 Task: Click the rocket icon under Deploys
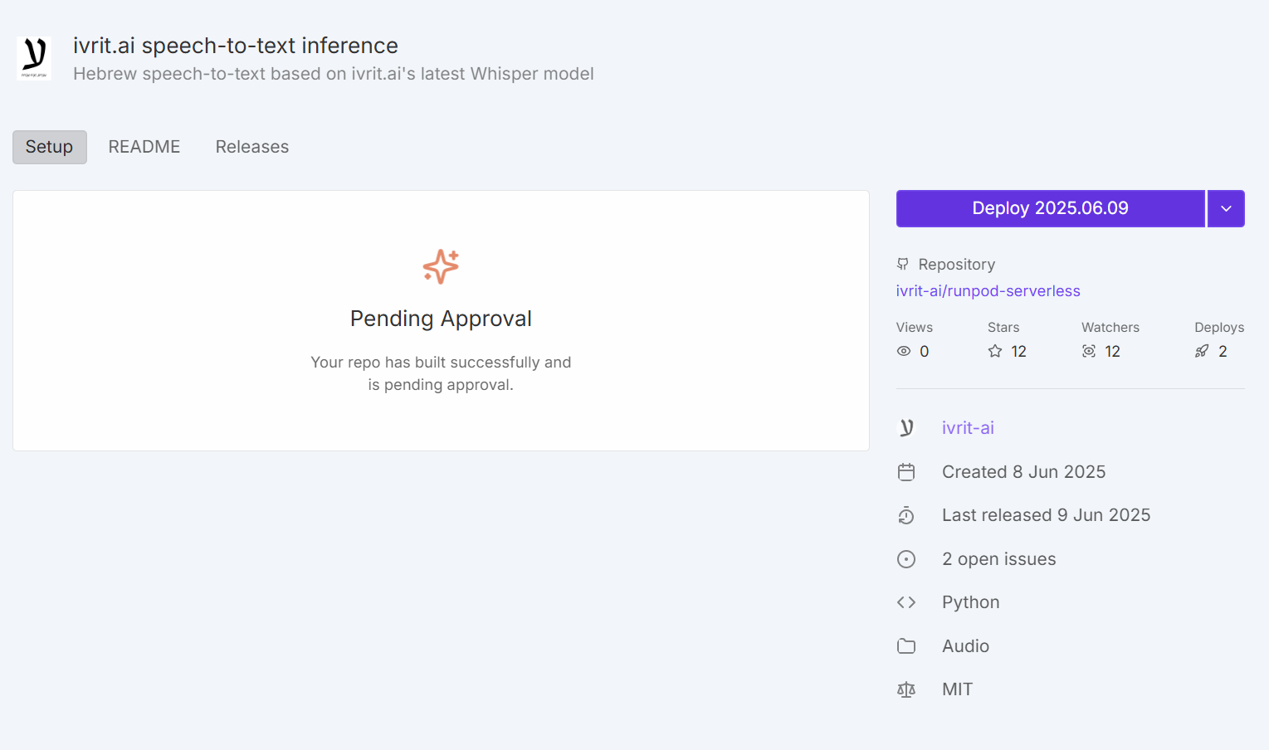click(x=1202, y=352)
